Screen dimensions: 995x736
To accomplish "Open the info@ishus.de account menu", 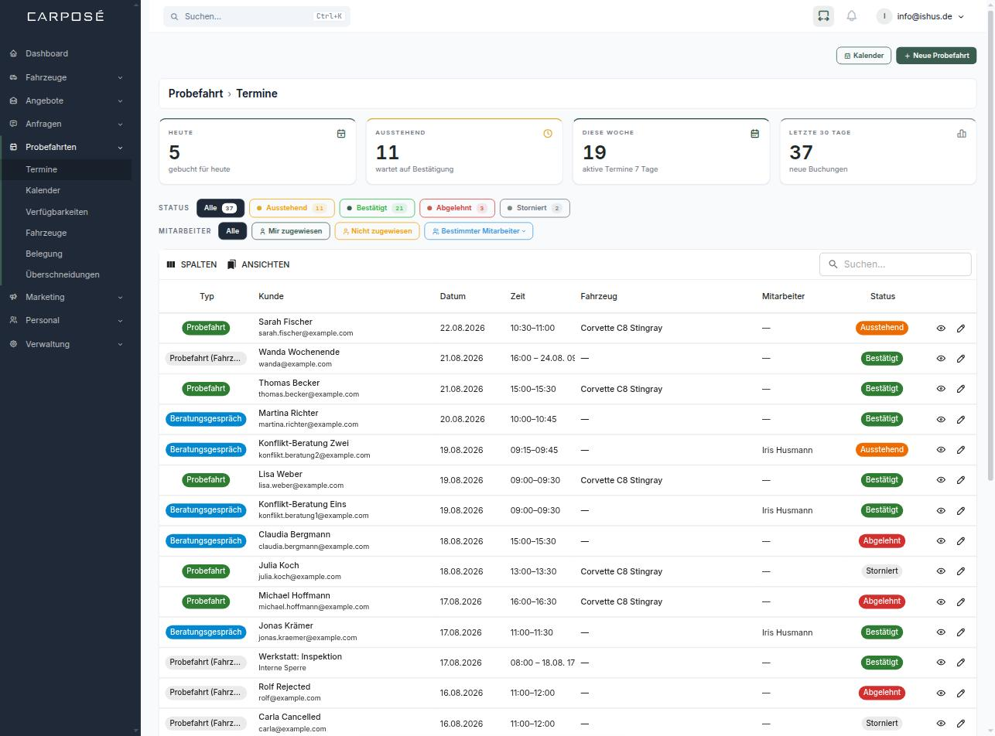I will [921, 16].
